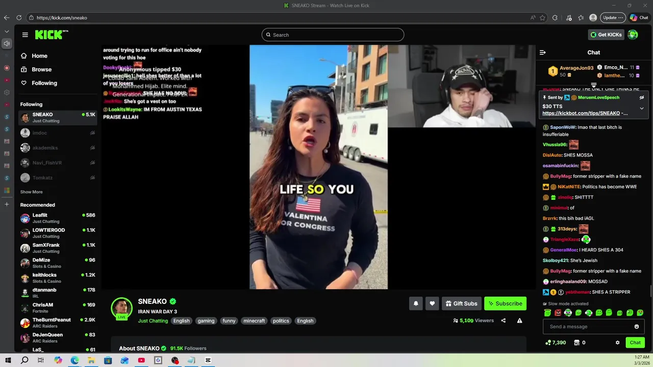Open recommended channel TheBurntPeanut

(57, 323)
